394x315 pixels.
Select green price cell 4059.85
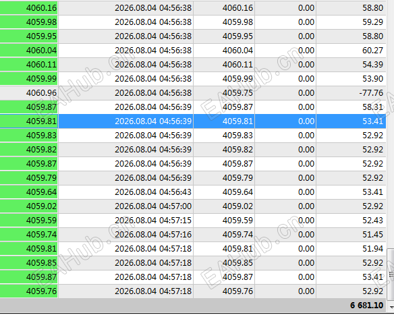pyautogui.click(x=28, y=263)
